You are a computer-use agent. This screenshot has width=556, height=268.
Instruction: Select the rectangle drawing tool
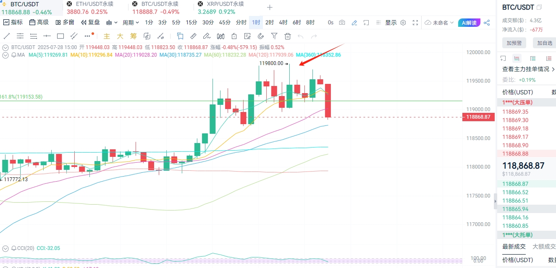(60, 36)
